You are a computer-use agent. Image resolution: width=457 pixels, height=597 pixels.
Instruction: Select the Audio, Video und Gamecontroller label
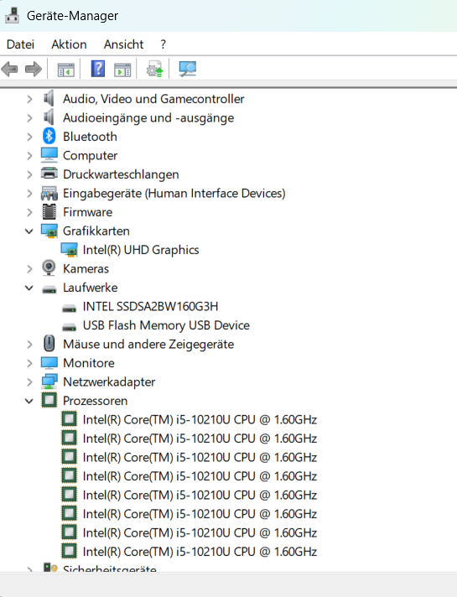tap(153, 99)
